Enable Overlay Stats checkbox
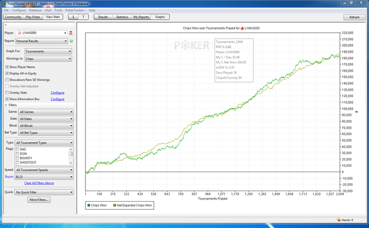This screenshot has height=228, width=369. coord(7,92)
